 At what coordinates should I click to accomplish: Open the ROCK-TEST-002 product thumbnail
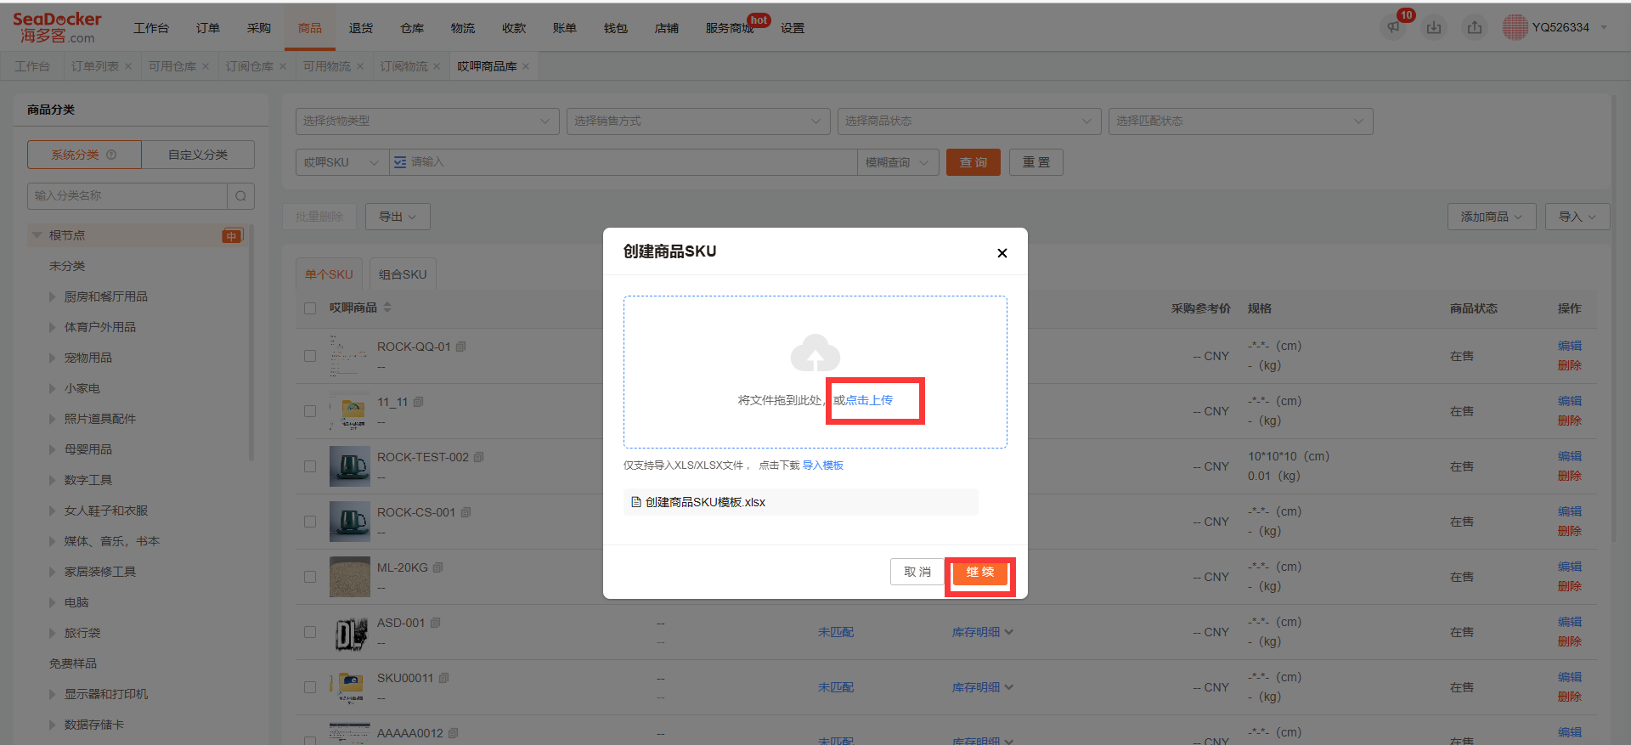click(x=350, y=466)
